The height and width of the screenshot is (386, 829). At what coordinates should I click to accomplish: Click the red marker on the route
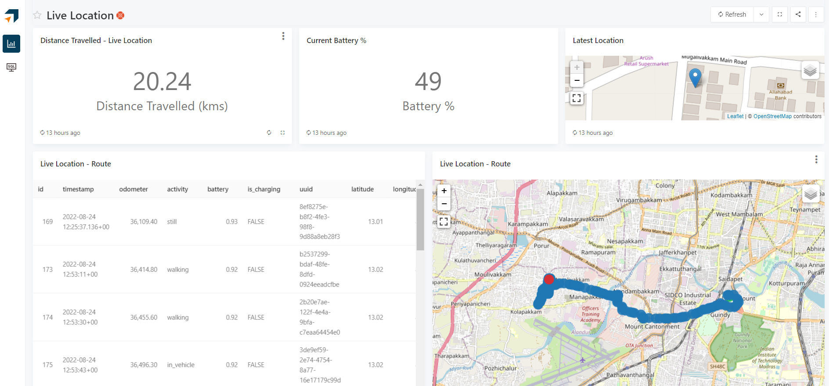tap(549, 279)
